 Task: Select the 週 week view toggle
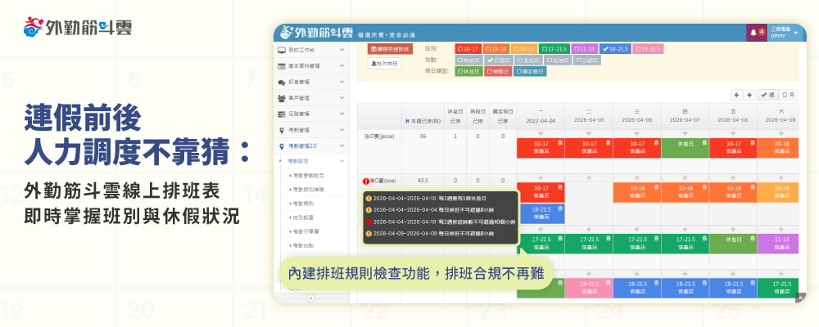click(767, 95)
